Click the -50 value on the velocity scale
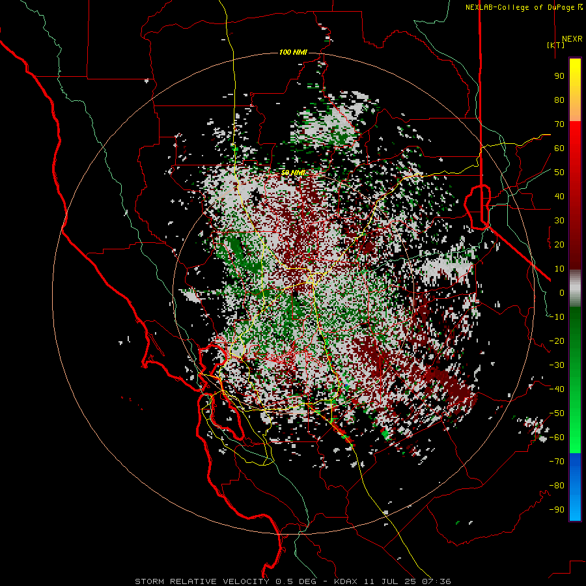The height and width of the screenshot is (586, 586). [x=557, y=413]
